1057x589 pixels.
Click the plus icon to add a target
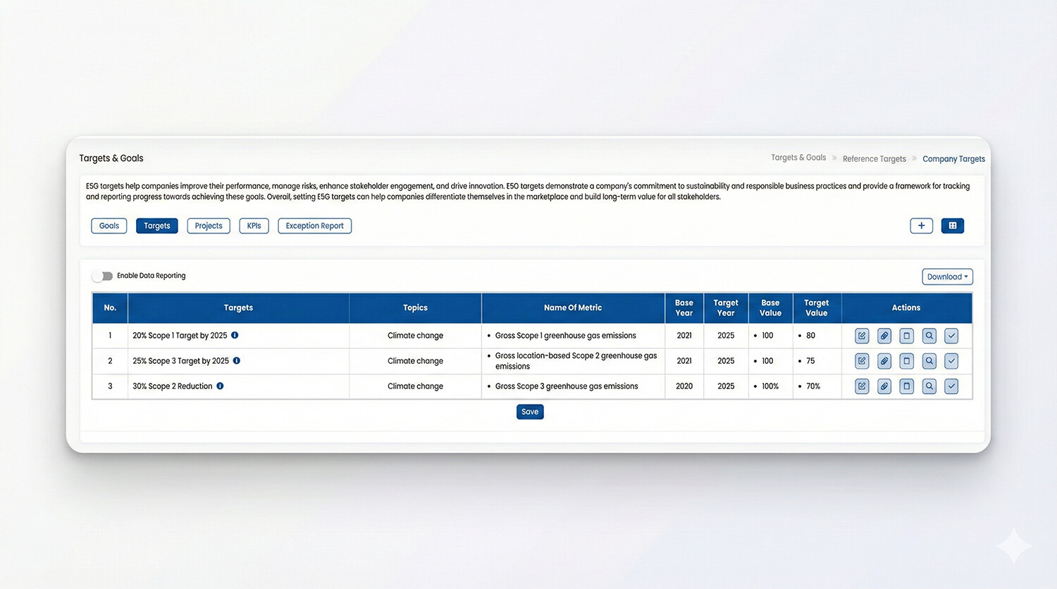coord(921,226)
